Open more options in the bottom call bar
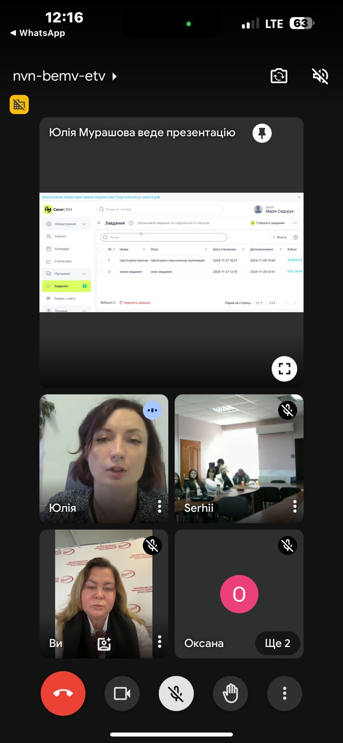The height and width of the screenshot is (743, 343). pos(285,693)
